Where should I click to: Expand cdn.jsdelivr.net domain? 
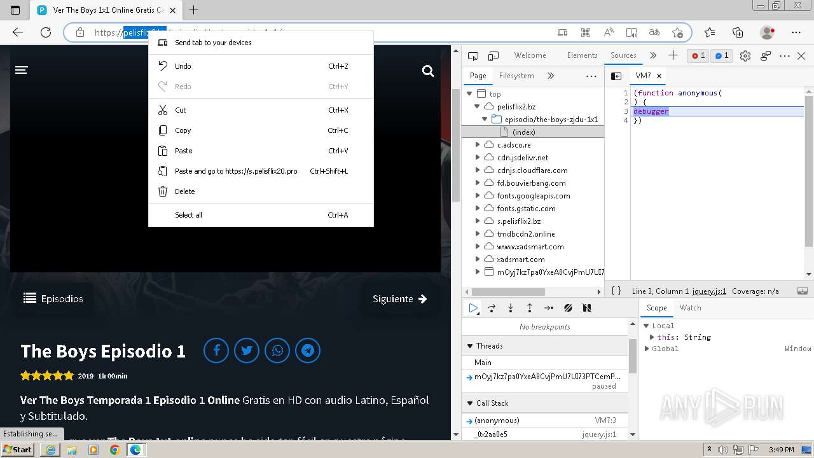tap(478, 157)
